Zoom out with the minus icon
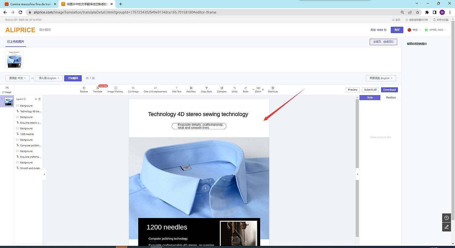Viewport: 455px width, 248px height. 253,90
